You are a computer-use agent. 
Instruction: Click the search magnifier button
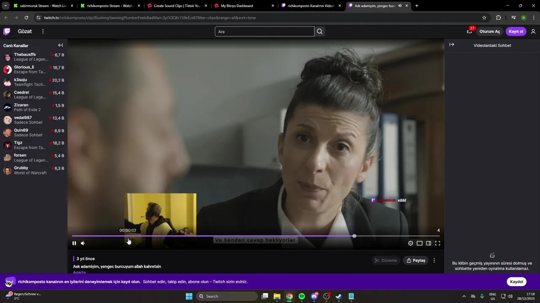pos(320,32)
